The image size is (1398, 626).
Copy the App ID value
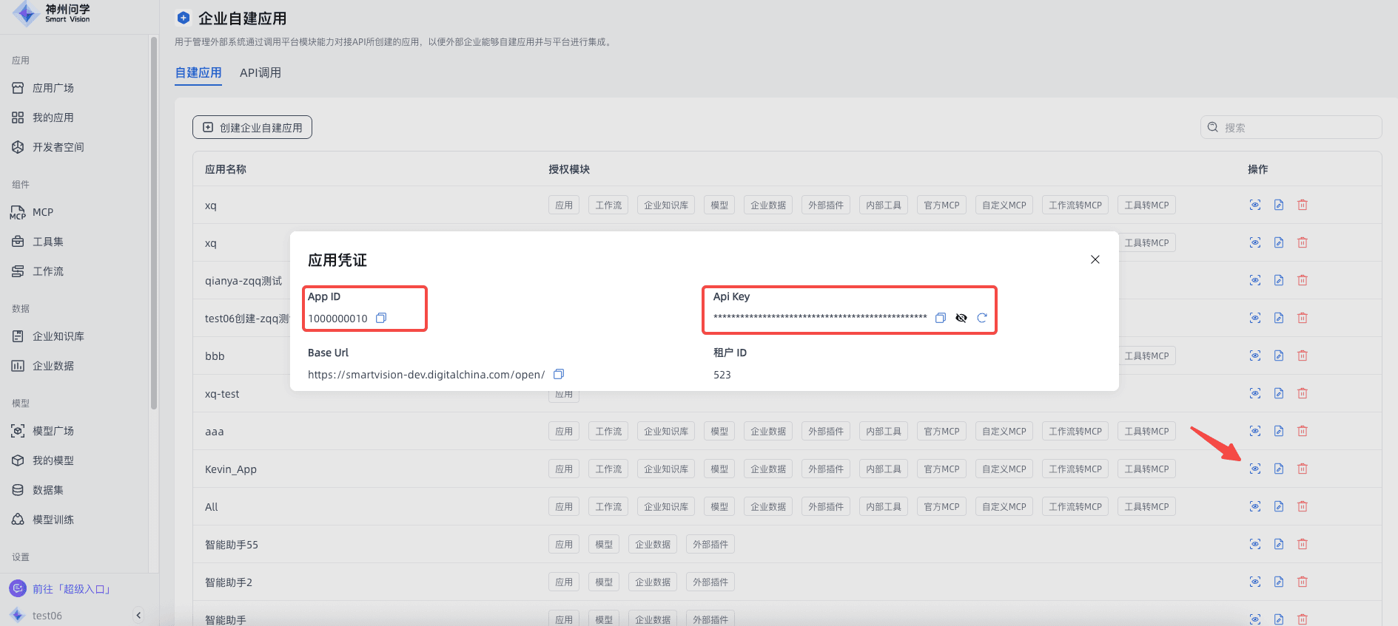(381, 318)
